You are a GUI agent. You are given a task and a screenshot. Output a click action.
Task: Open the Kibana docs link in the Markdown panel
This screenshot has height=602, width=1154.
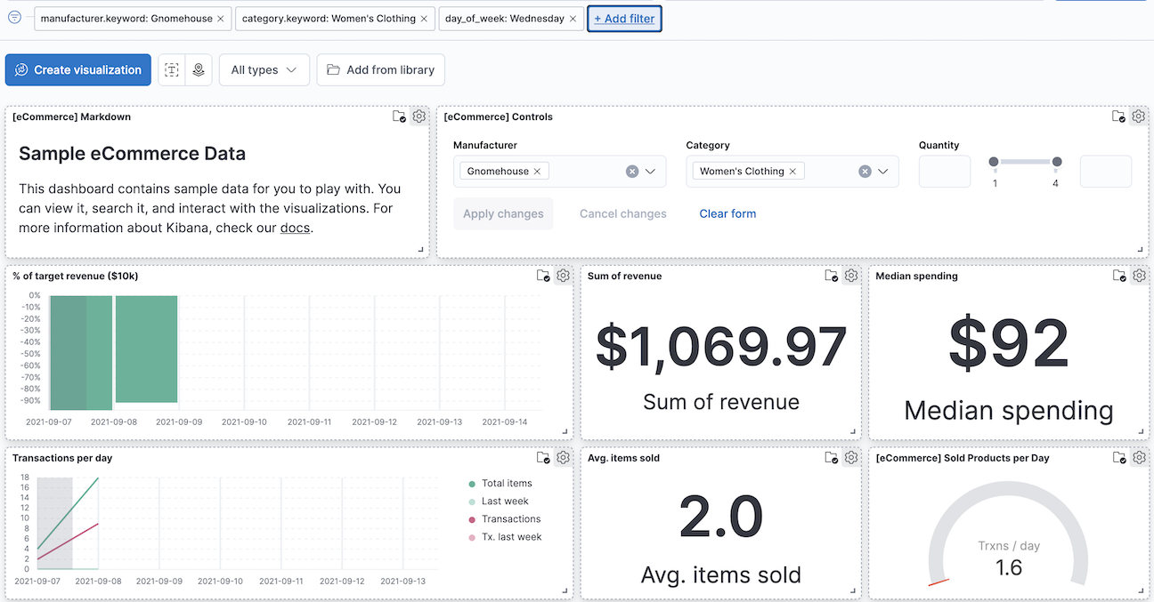click(x=295, y=226)
